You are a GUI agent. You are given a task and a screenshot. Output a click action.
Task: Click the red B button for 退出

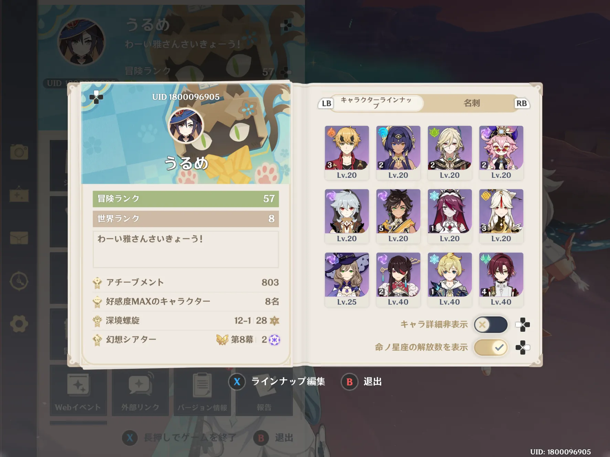coord(349,382)
